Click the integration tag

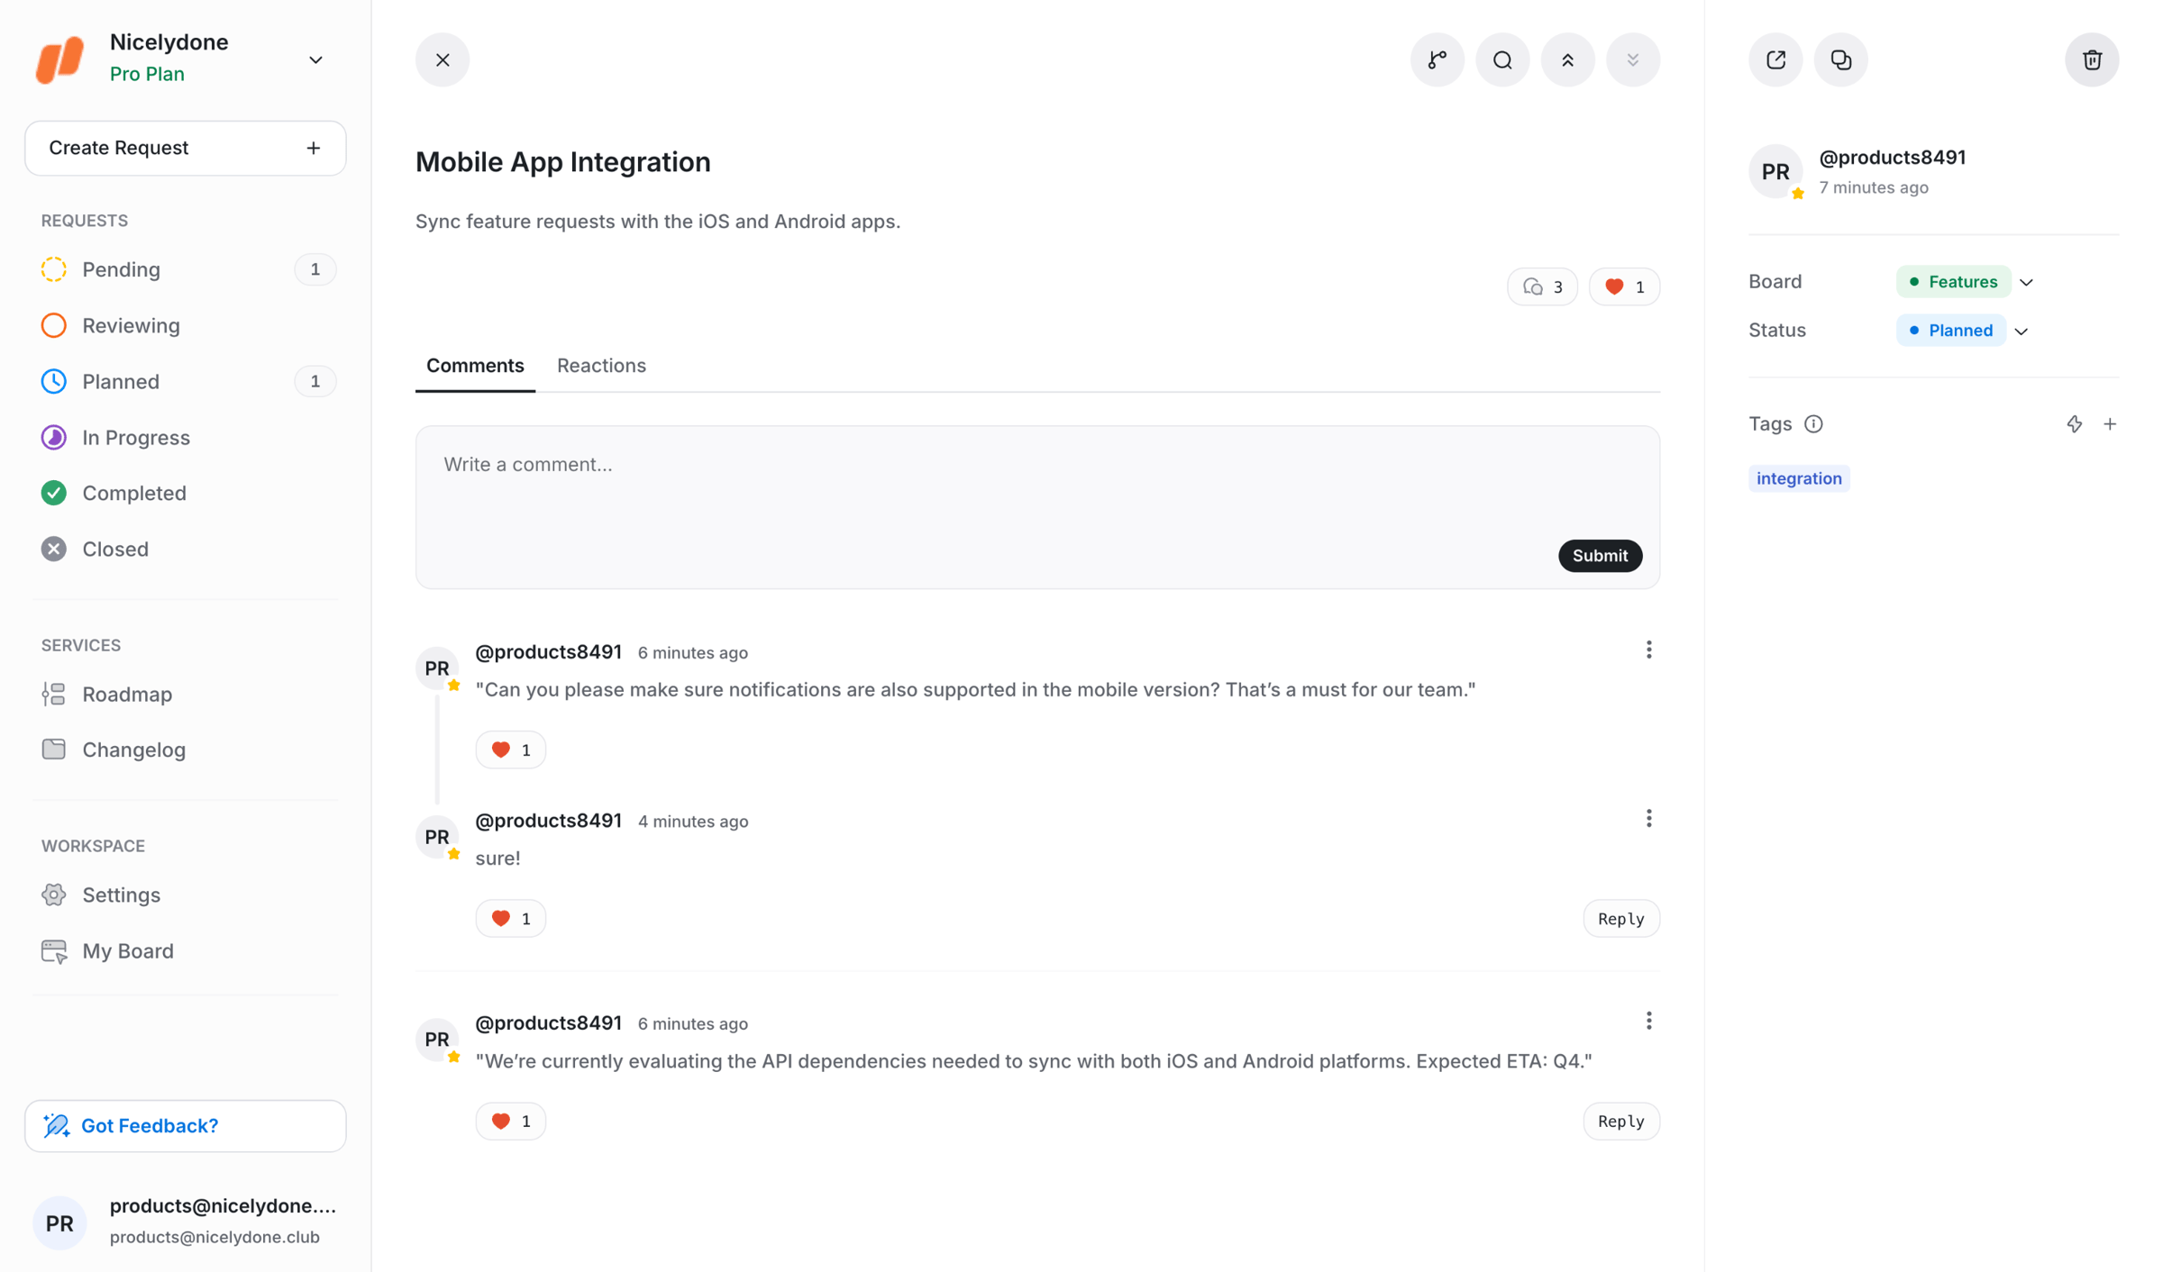point(1799,478)
